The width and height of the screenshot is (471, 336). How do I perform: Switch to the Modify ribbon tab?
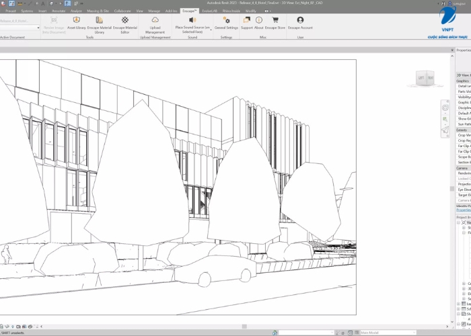coord(251,11)
